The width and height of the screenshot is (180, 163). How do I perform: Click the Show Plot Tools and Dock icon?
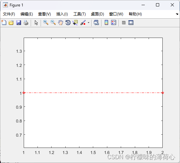131,23
